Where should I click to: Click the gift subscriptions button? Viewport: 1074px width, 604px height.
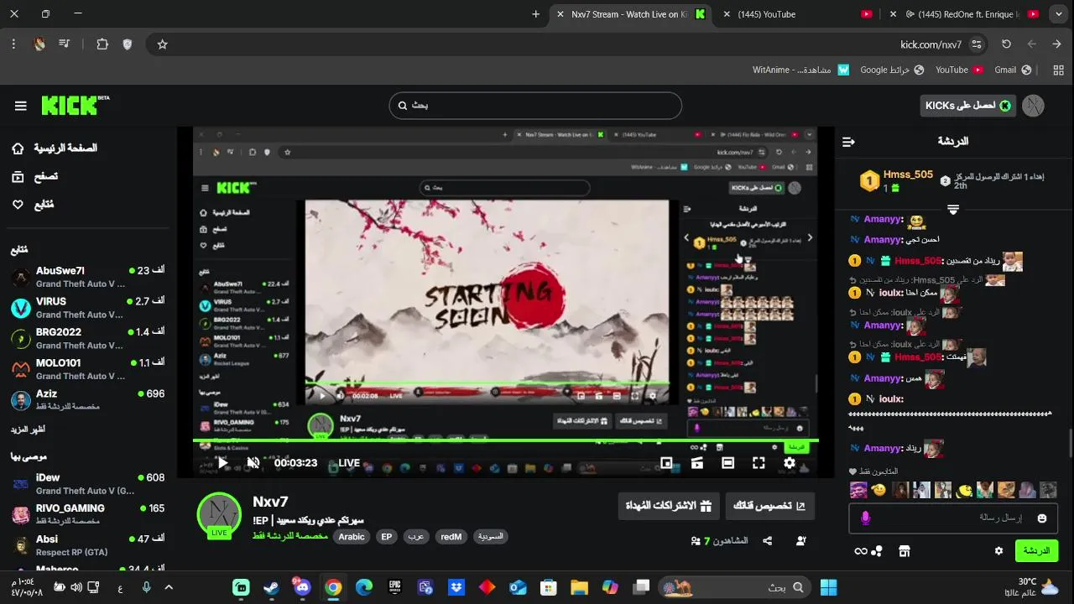tap(668, 506)
